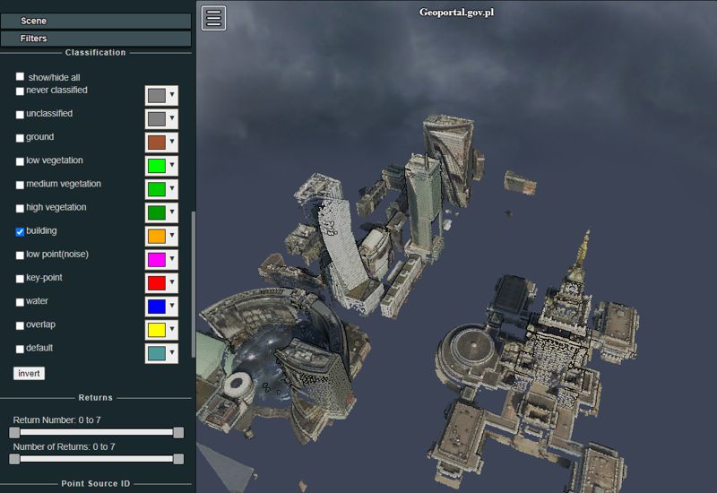The height and width of the screenshot is (493, 717).
Task: Click the invert button
Action: [x=29, y=374]
